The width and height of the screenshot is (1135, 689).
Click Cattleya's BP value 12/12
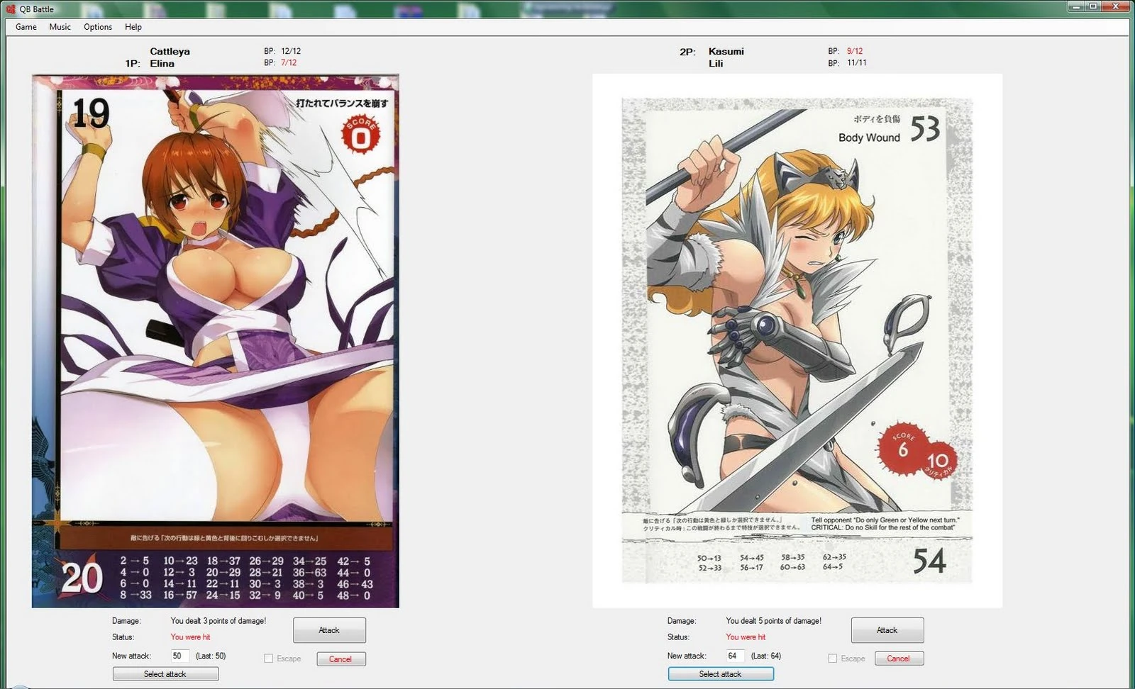click(x=291, y=51)
